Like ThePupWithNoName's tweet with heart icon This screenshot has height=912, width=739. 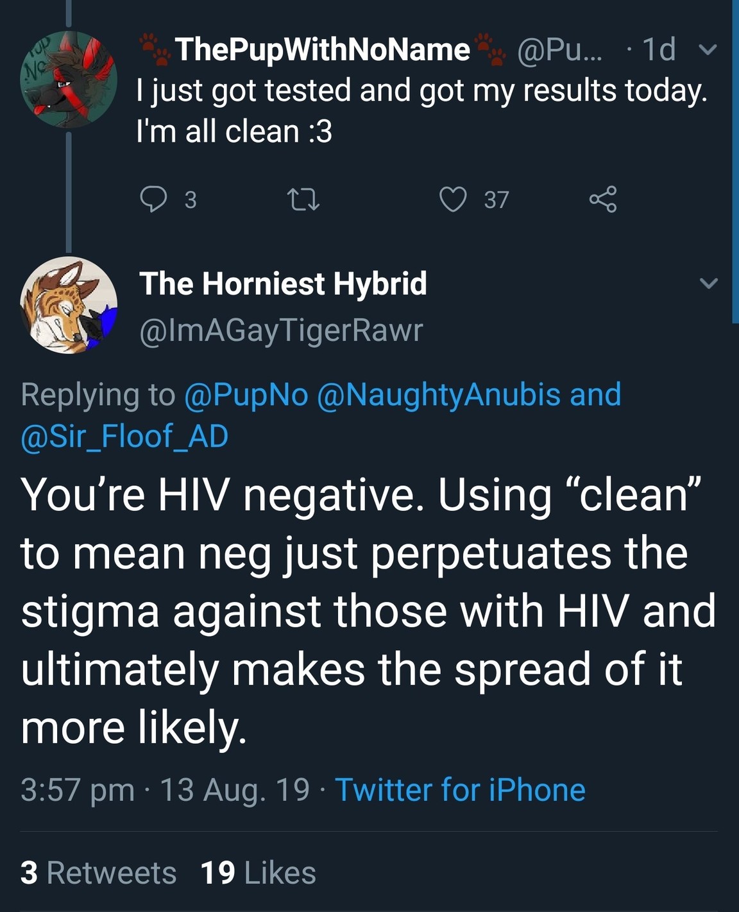tap(453, 199)
